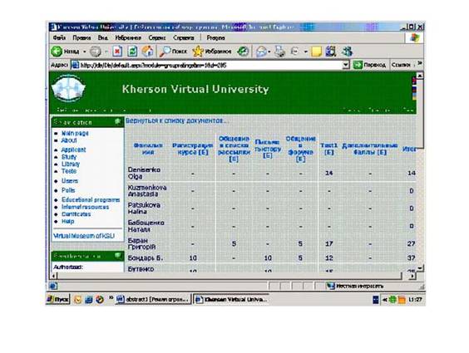
Task: Open the Вид menu
Action: pyautogui.click(x=102, y=38)
